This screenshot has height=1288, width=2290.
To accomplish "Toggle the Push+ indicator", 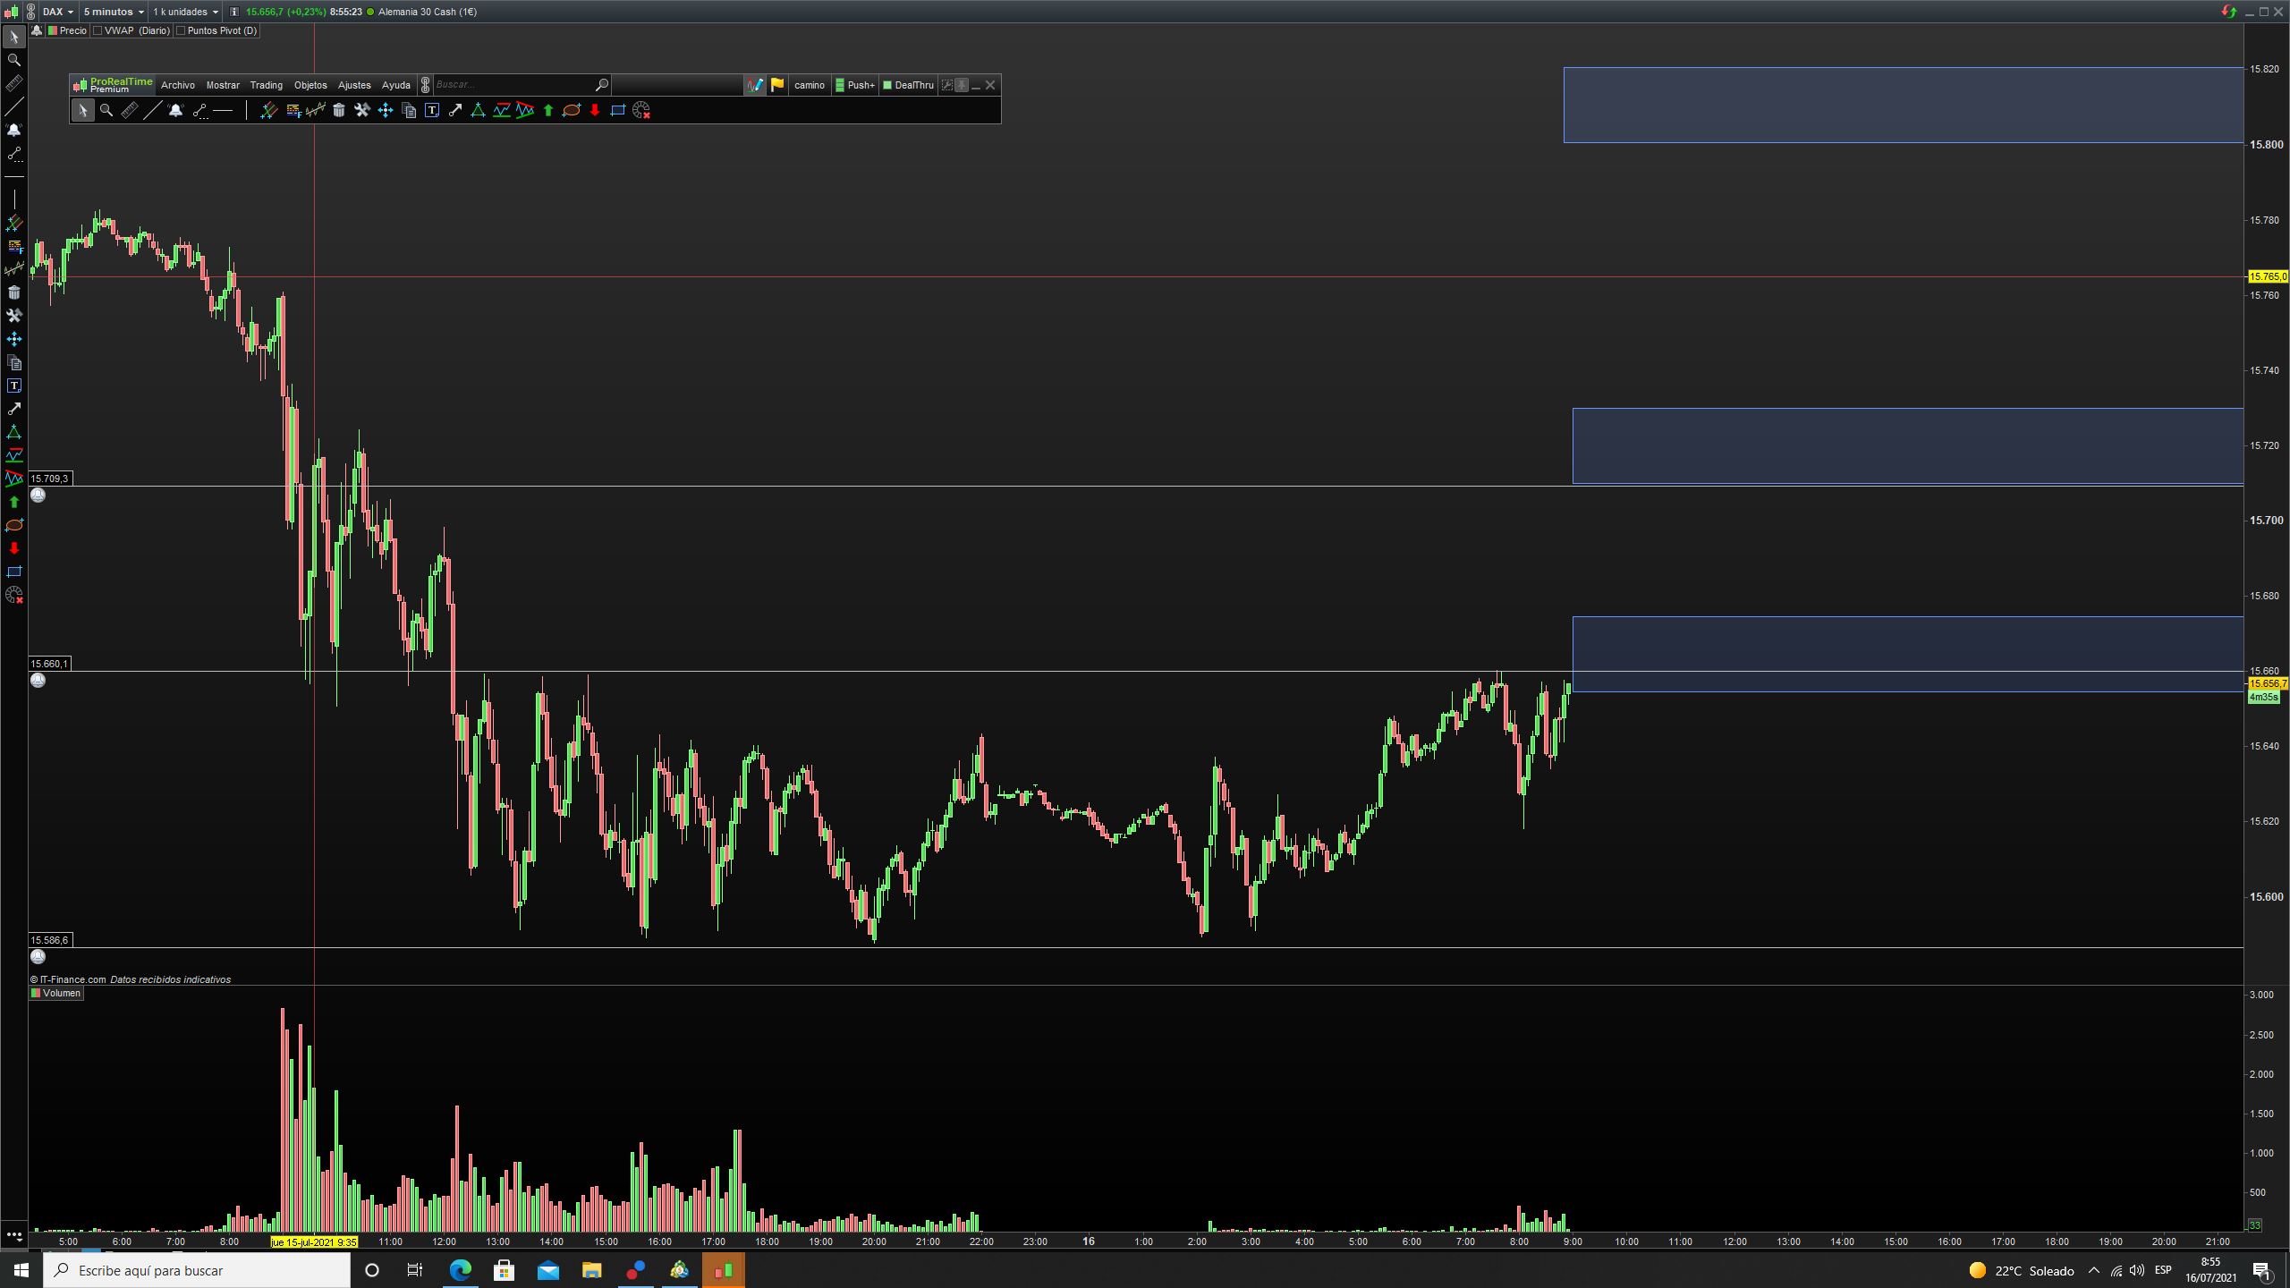I will click(854, 85).
